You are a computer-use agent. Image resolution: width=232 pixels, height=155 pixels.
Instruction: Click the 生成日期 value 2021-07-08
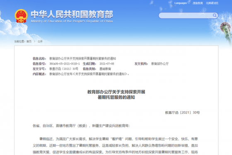pos(107,64)
